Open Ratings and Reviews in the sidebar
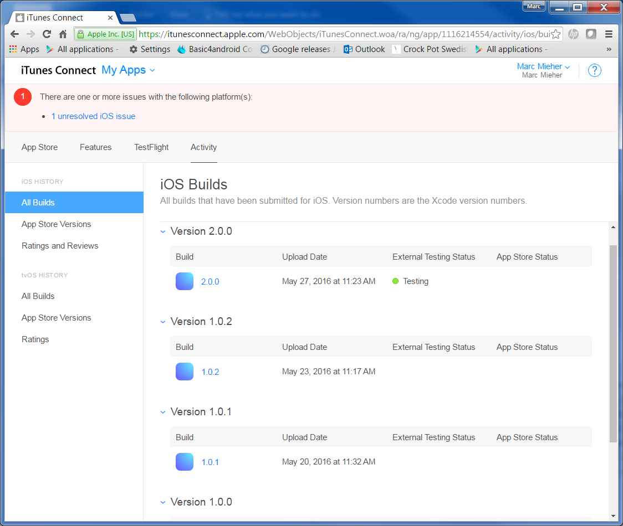The width and height of the screenshot is (623, 526). point(60,246)
